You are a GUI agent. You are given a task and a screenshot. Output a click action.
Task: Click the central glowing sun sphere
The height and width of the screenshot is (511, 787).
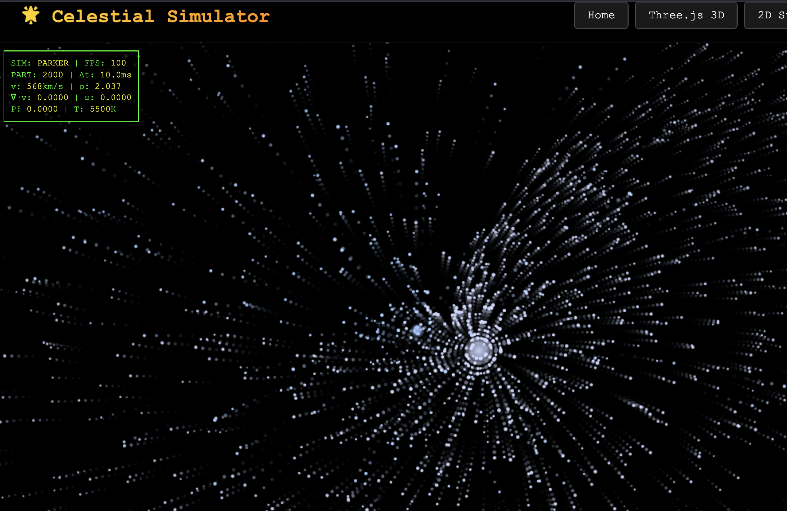point(479,350)
